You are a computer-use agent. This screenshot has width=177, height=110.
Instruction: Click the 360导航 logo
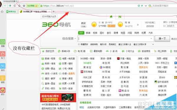pyautogui.click(x=56, y=24)
